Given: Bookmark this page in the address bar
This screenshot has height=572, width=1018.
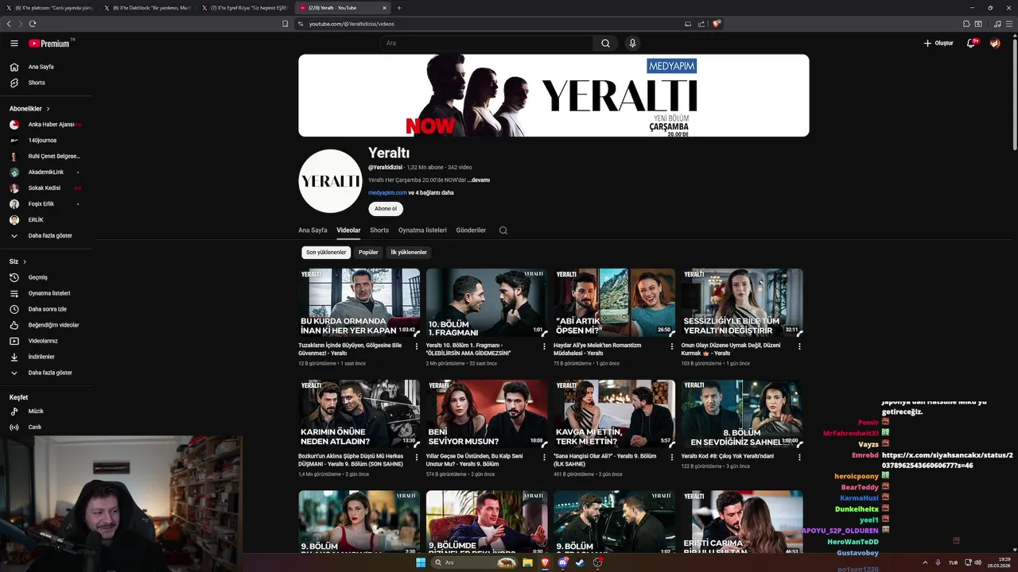Looking at the screenshot, I should (286, 24).
